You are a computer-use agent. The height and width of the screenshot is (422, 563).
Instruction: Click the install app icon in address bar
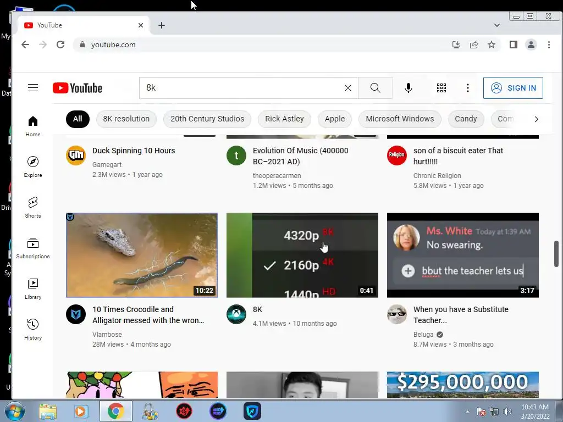456,45
